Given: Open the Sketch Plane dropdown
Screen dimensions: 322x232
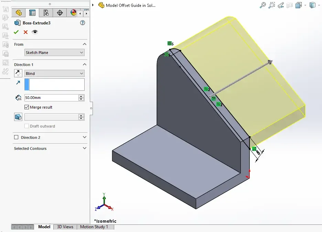Looking at the screenshot, I should (54, 53).
